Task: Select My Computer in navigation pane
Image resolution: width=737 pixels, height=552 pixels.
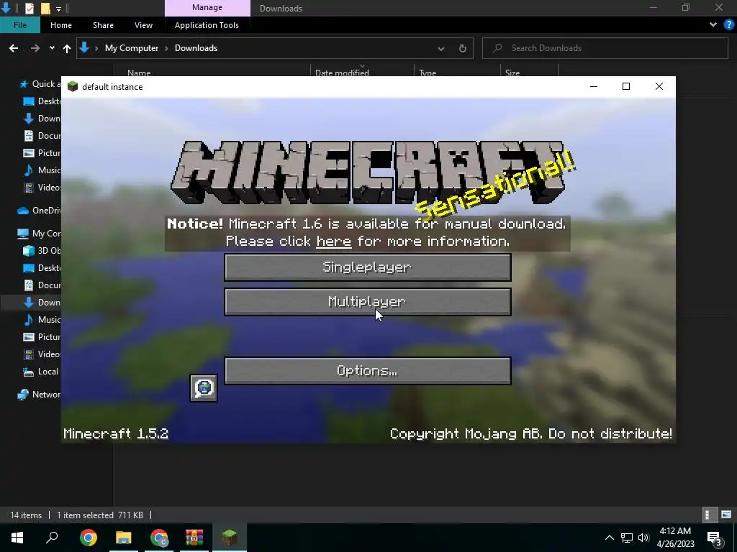Action: [40, 234]
